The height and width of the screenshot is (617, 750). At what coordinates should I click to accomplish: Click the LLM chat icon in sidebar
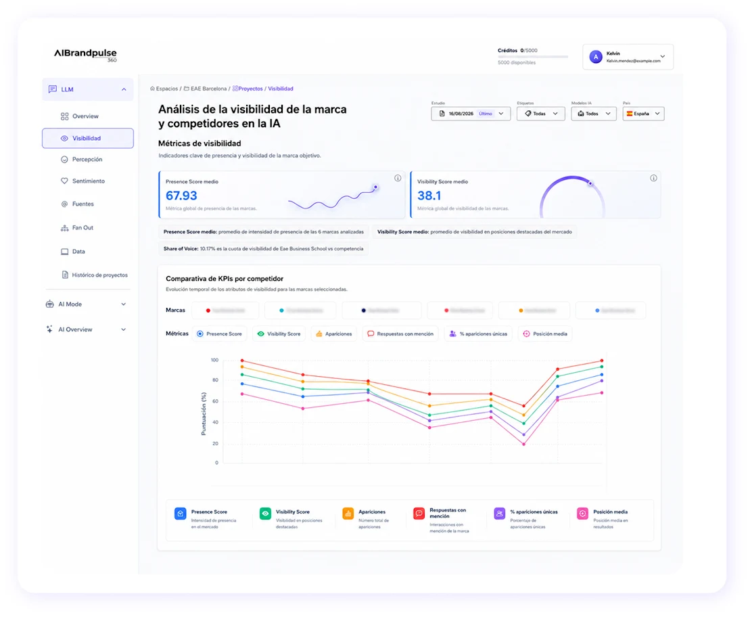click(53, 89)
